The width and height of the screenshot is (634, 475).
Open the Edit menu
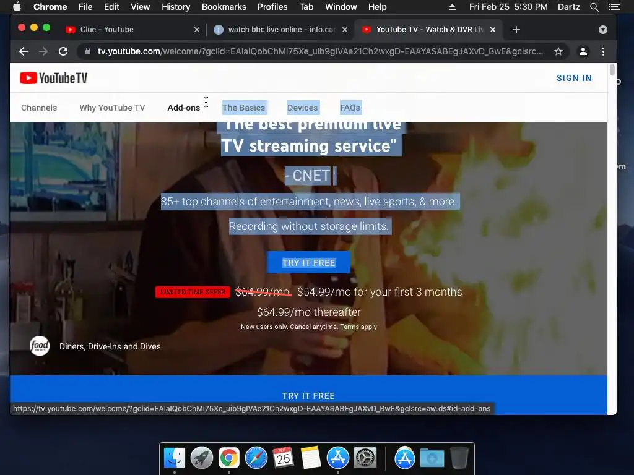coord(111,7)
